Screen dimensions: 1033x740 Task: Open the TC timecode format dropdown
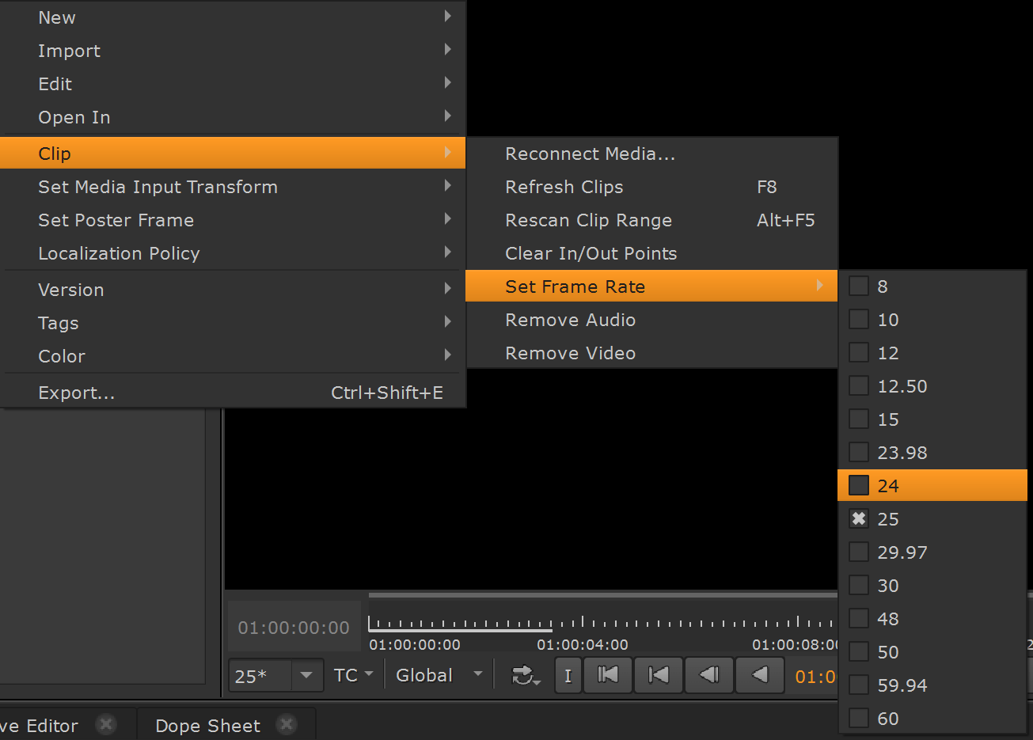pyautogui.click(x=352, y=675)
